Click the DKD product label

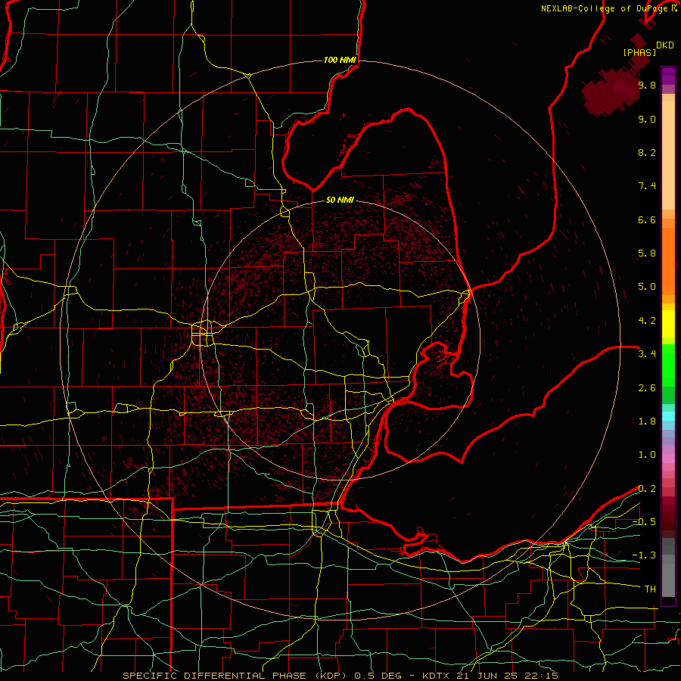click(x=665, y=45)
